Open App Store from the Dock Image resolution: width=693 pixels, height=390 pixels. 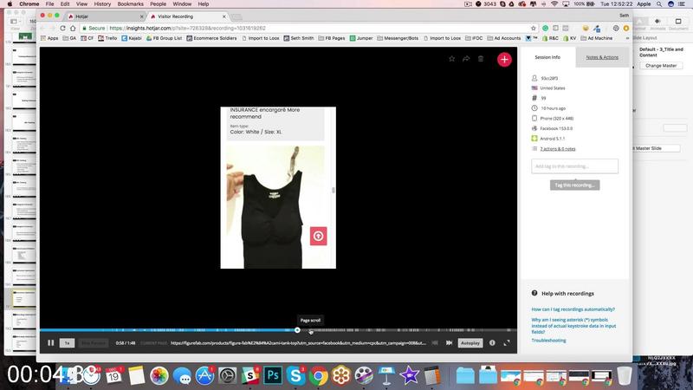[x=204, y=376]
